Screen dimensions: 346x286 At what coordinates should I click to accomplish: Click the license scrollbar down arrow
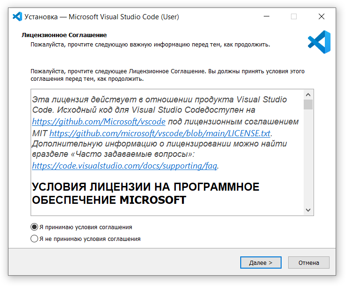(x=308, y=210)
